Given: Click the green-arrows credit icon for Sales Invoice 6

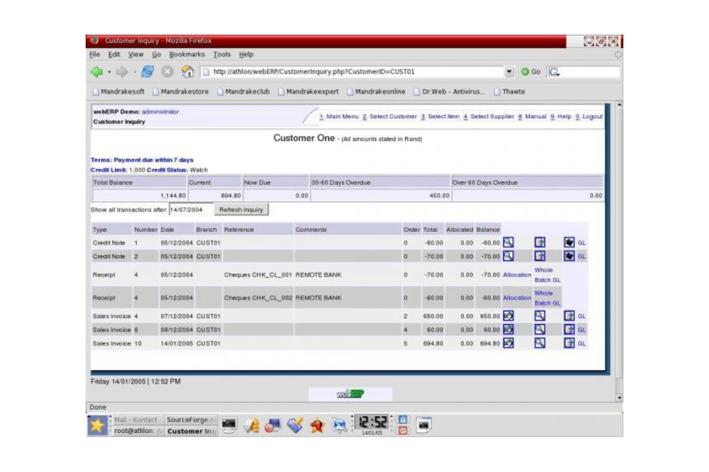Looking at the screenshot, I should click(508, 329).
